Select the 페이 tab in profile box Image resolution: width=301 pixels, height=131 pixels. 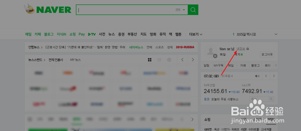pos(268,65)
